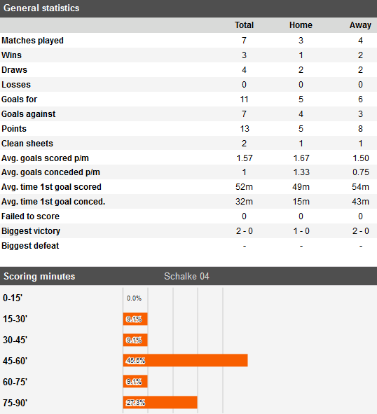Click the Scoring minutes header

[x=39, y=277]
